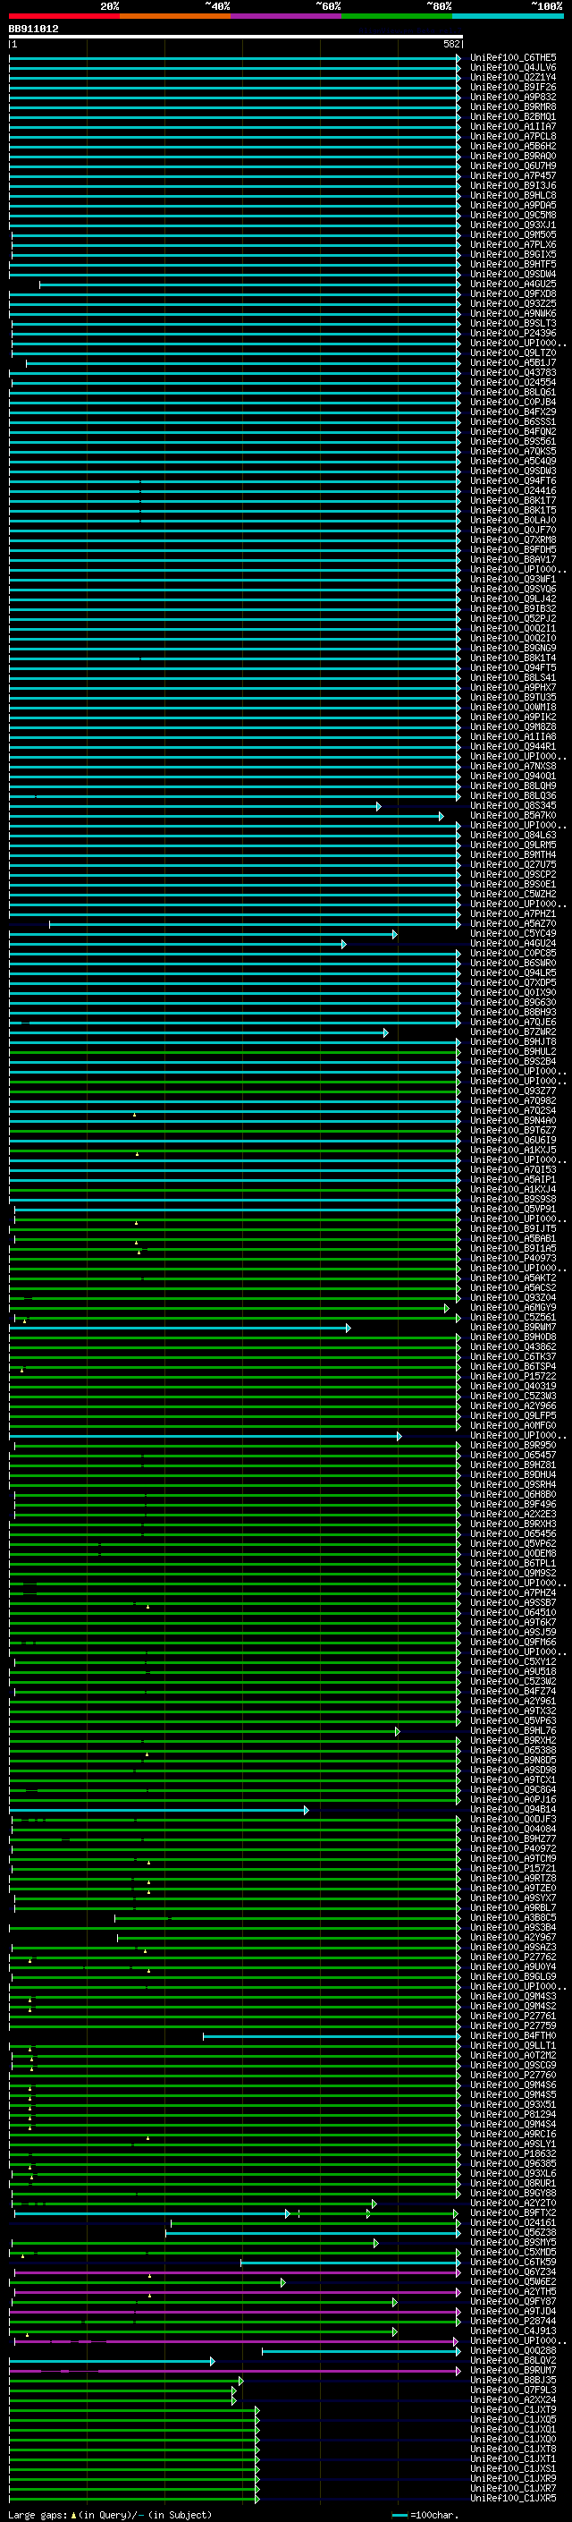The height and width of the screenshot is (2522, 572).
Task: Select the UniRef100_A7QKS5 label
Action: (x=512, y=451)
